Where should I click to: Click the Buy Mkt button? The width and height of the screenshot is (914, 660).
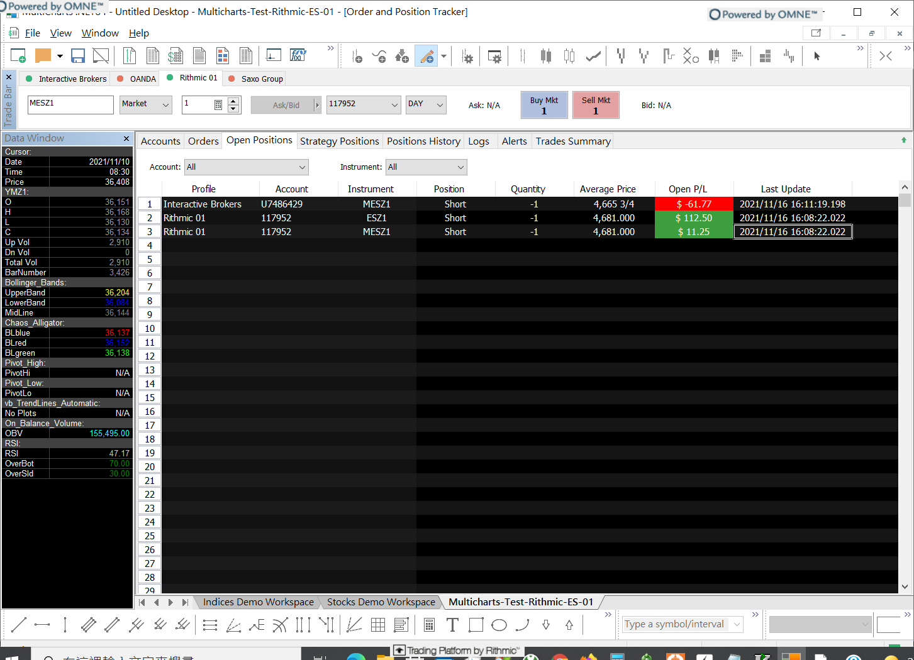point(544,105)
